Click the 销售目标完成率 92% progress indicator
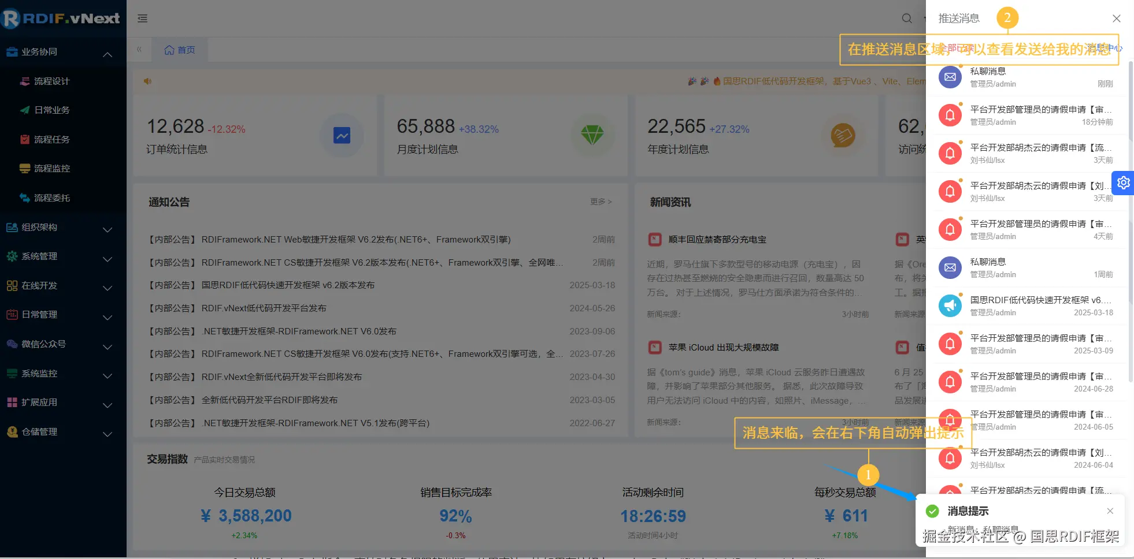This screenshot has height=559, width=1134. [x=455, y=515]
